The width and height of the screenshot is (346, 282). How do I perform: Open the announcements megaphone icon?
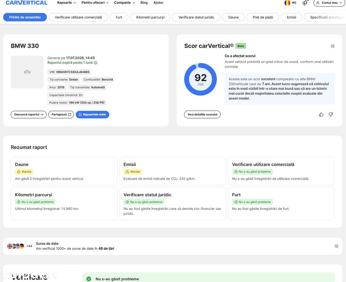click(x=305, y=3)
